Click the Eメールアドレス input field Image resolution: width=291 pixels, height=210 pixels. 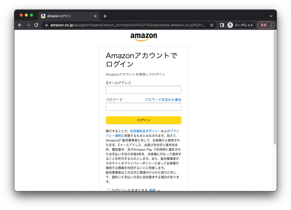pos(144,90)
